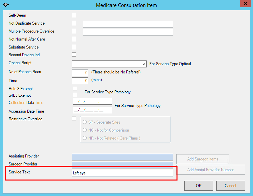Viewport: 253px width, 196px height.
Task: Enable the Not Duplicate Service checkbox
Action: click(74, 23)
